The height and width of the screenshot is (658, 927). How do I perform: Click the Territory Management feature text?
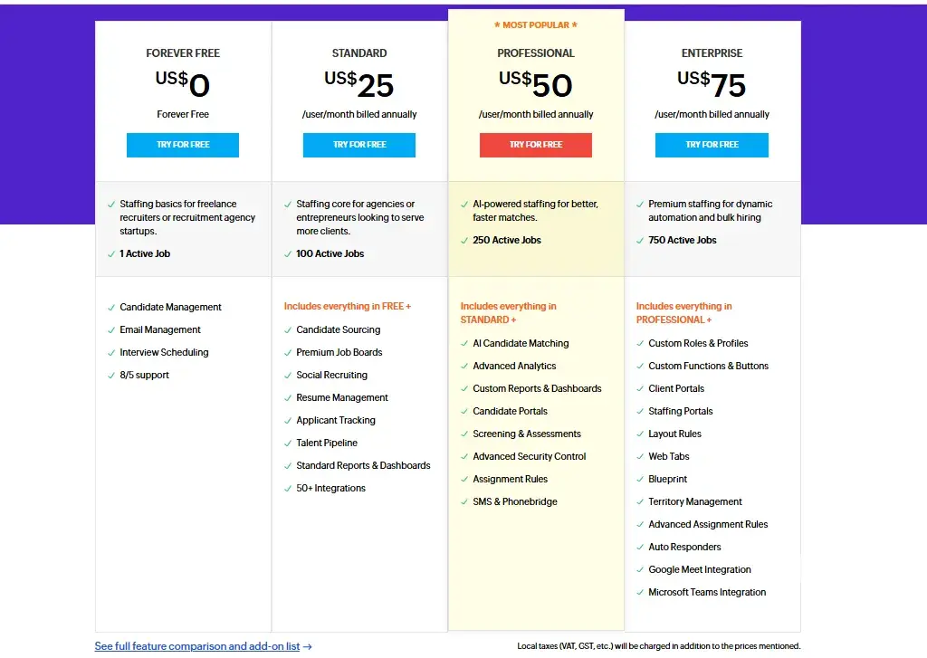pos(695,502)
